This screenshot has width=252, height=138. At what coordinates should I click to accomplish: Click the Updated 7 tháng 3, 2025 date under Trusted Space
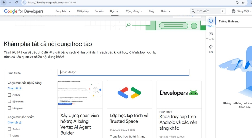[123, 130]
